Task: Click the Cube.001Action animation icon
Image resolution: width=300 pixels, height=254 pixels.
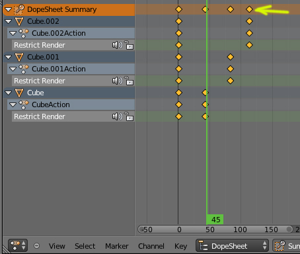Action: pos(24,69)
